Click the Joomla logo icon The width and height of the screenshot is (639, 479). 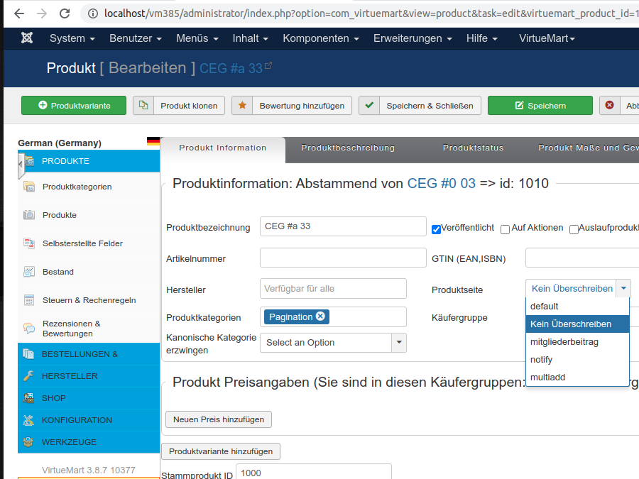[x=27, y=38]
